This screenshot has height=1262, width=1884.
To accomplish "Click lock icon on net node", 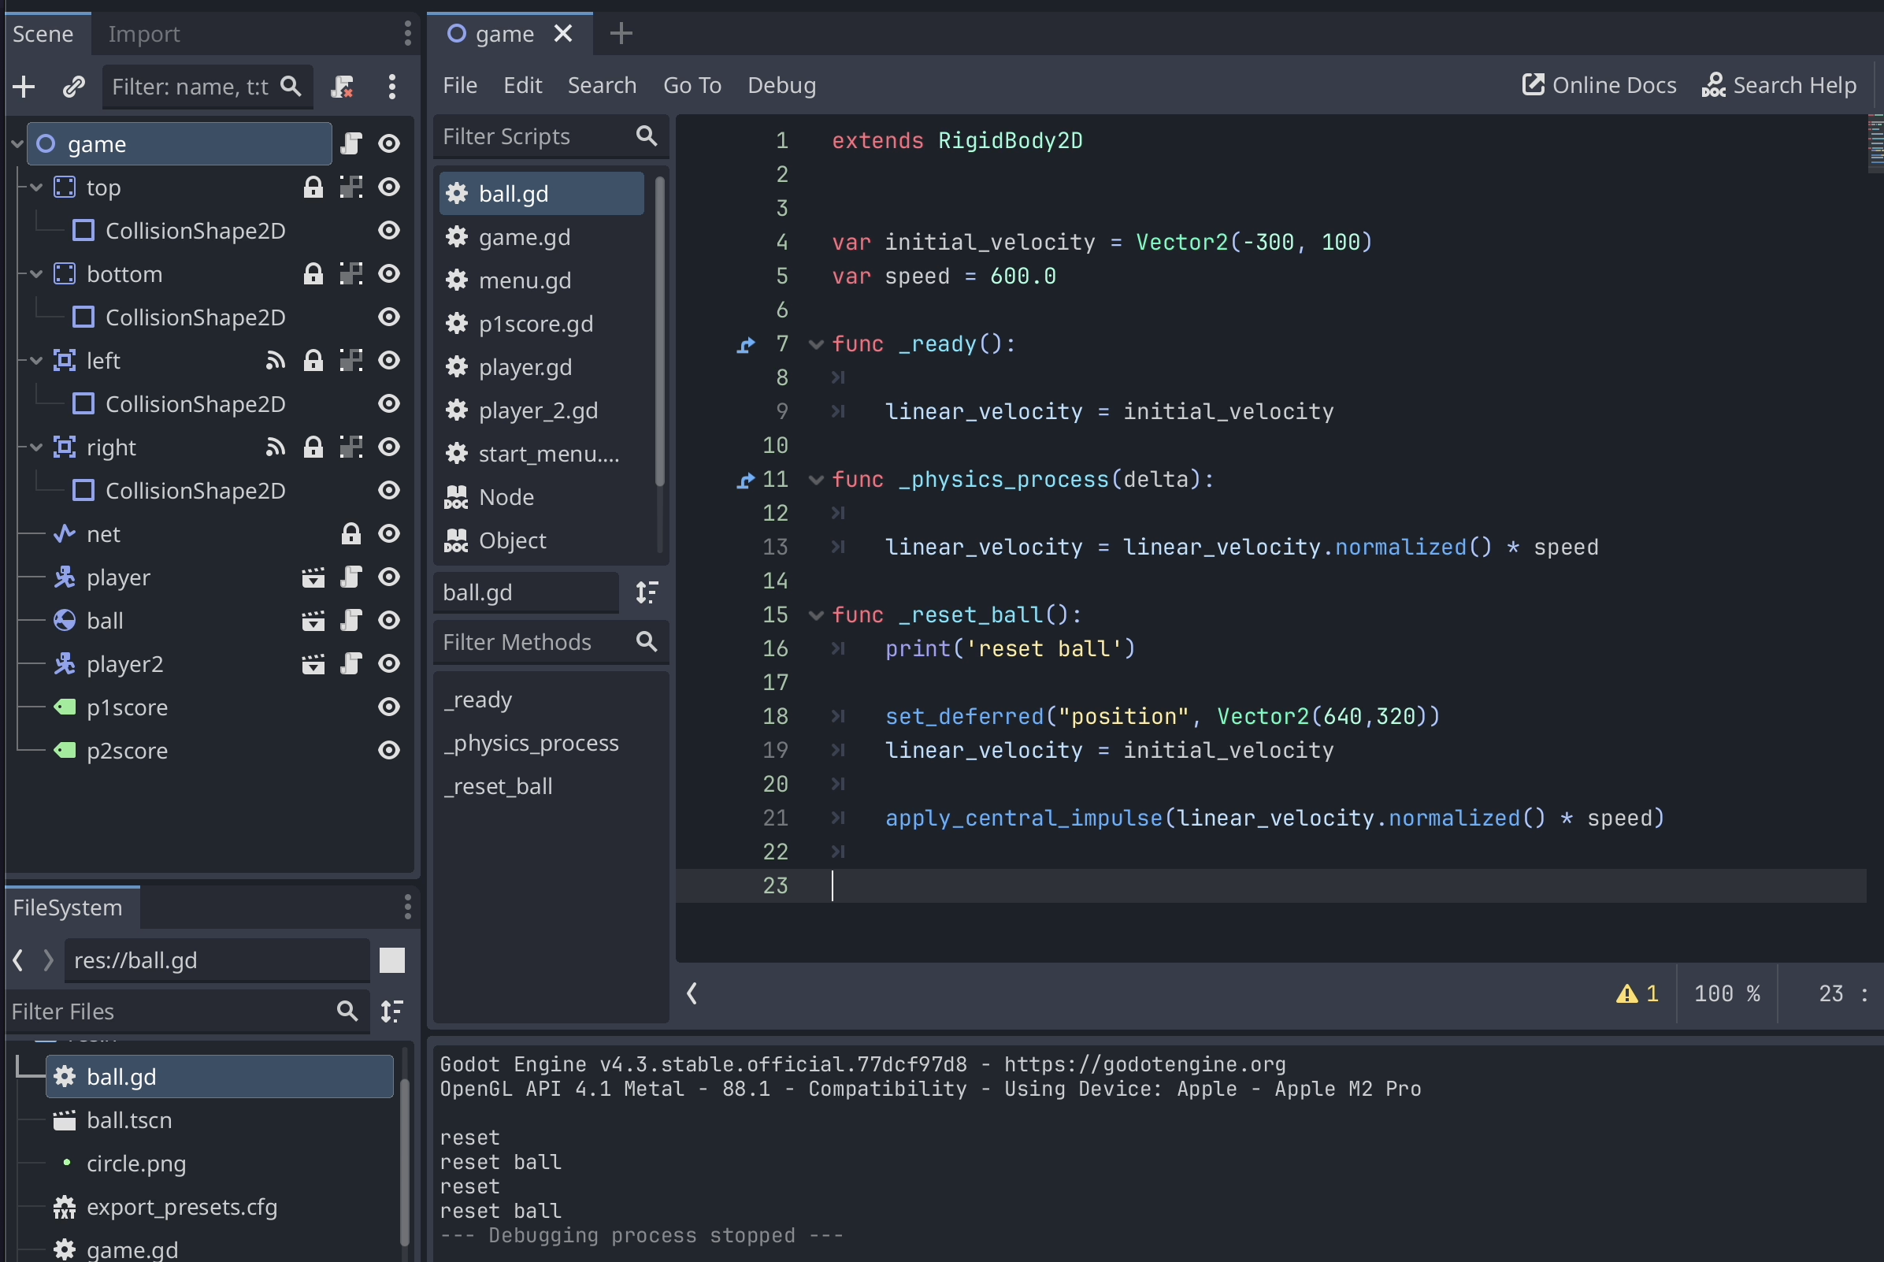I will [x=350, y=534].
